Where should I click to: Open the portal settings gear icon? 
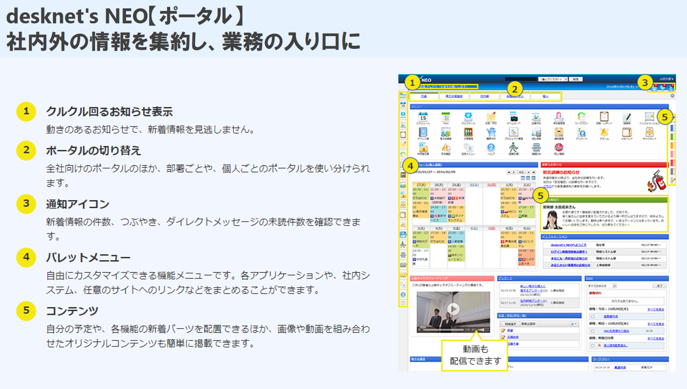[x=672, y=96]
